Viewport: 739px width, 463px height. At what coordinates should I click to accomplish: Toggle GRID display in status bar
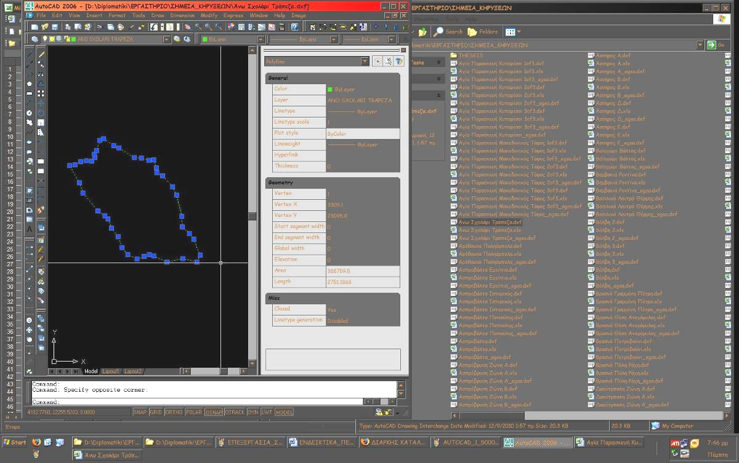[156, 413]
